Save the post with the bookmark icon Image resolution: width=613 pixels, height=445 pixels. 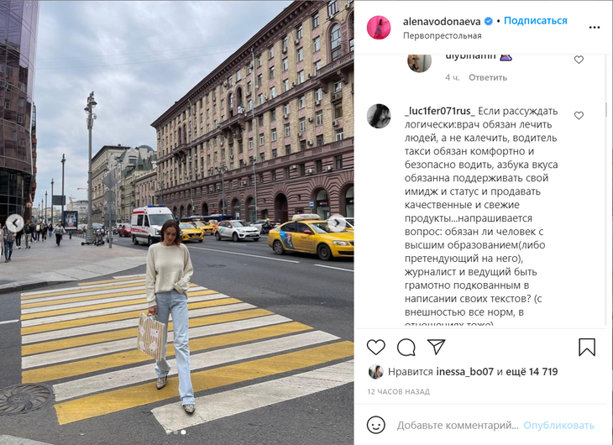pos(587,347)
